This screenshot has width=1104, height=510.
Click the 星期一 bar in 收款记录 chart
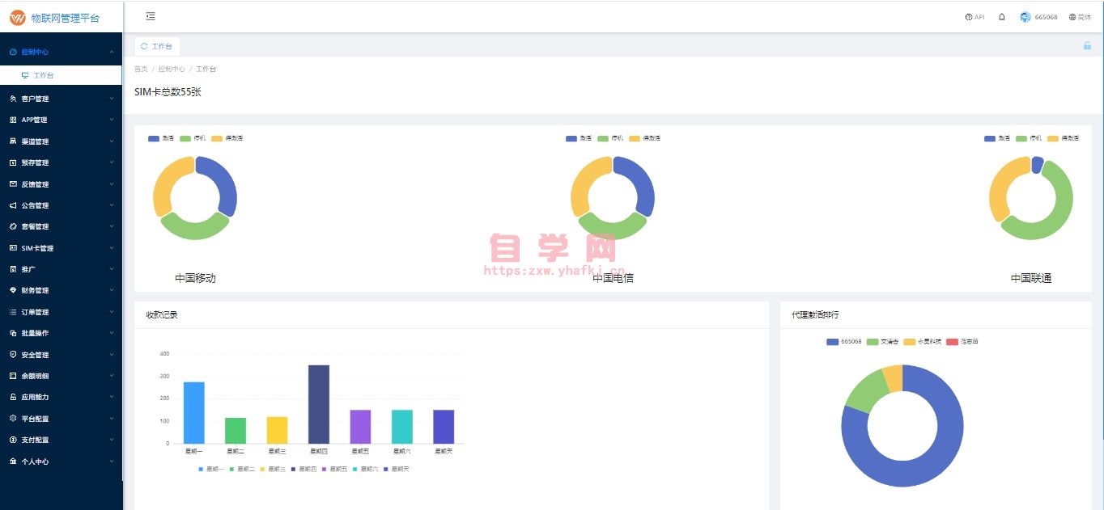coord(194,412)
